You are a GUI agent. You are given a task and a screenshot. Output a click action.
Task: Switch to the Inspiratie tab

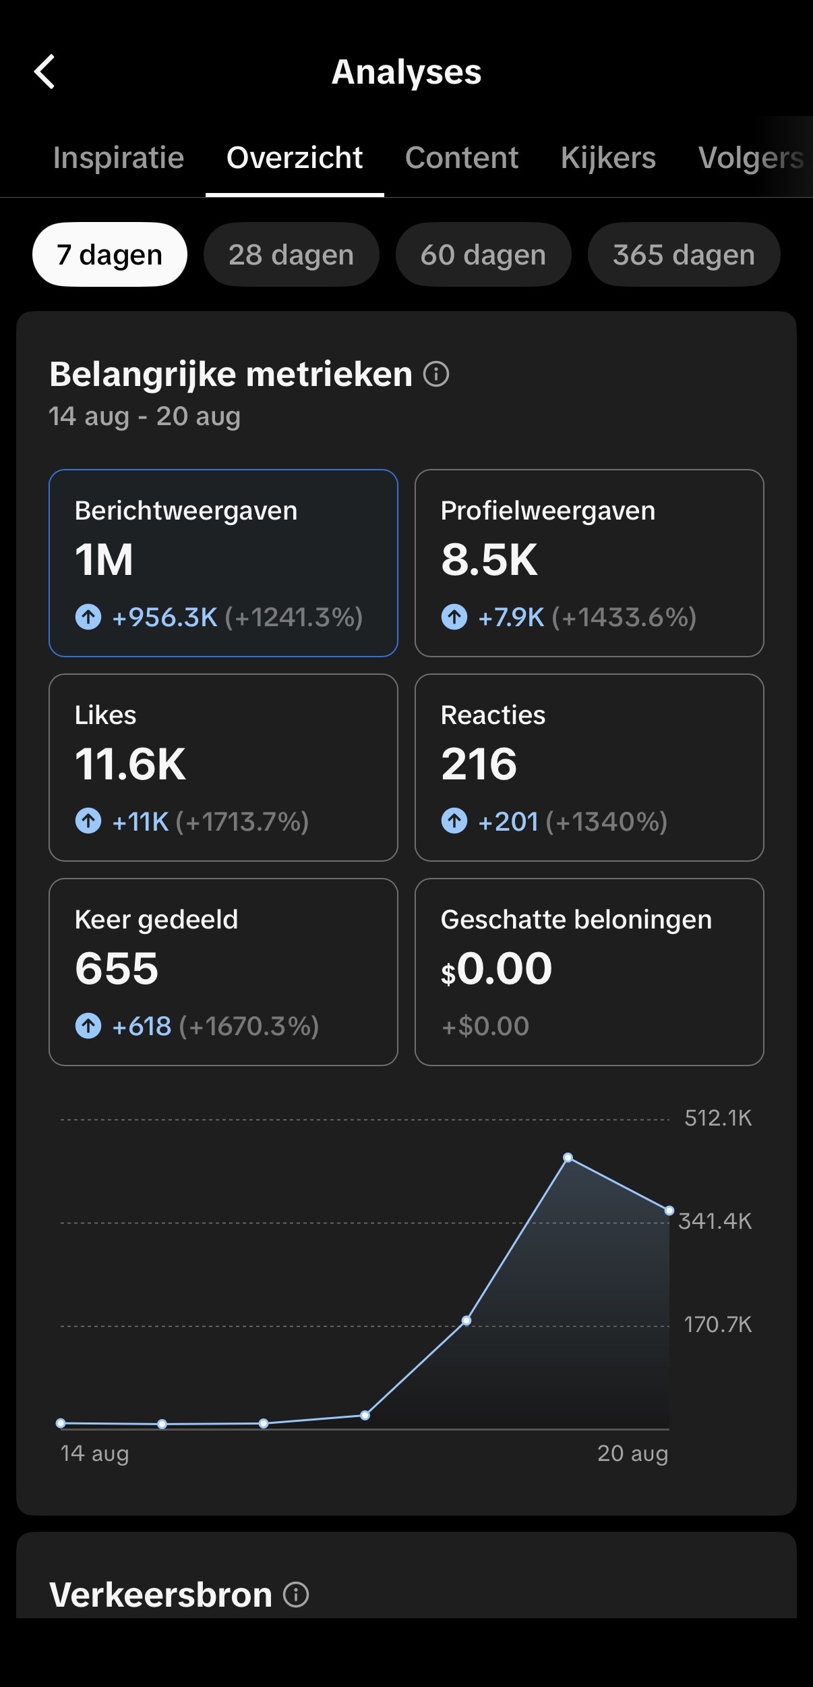[119, 158]
